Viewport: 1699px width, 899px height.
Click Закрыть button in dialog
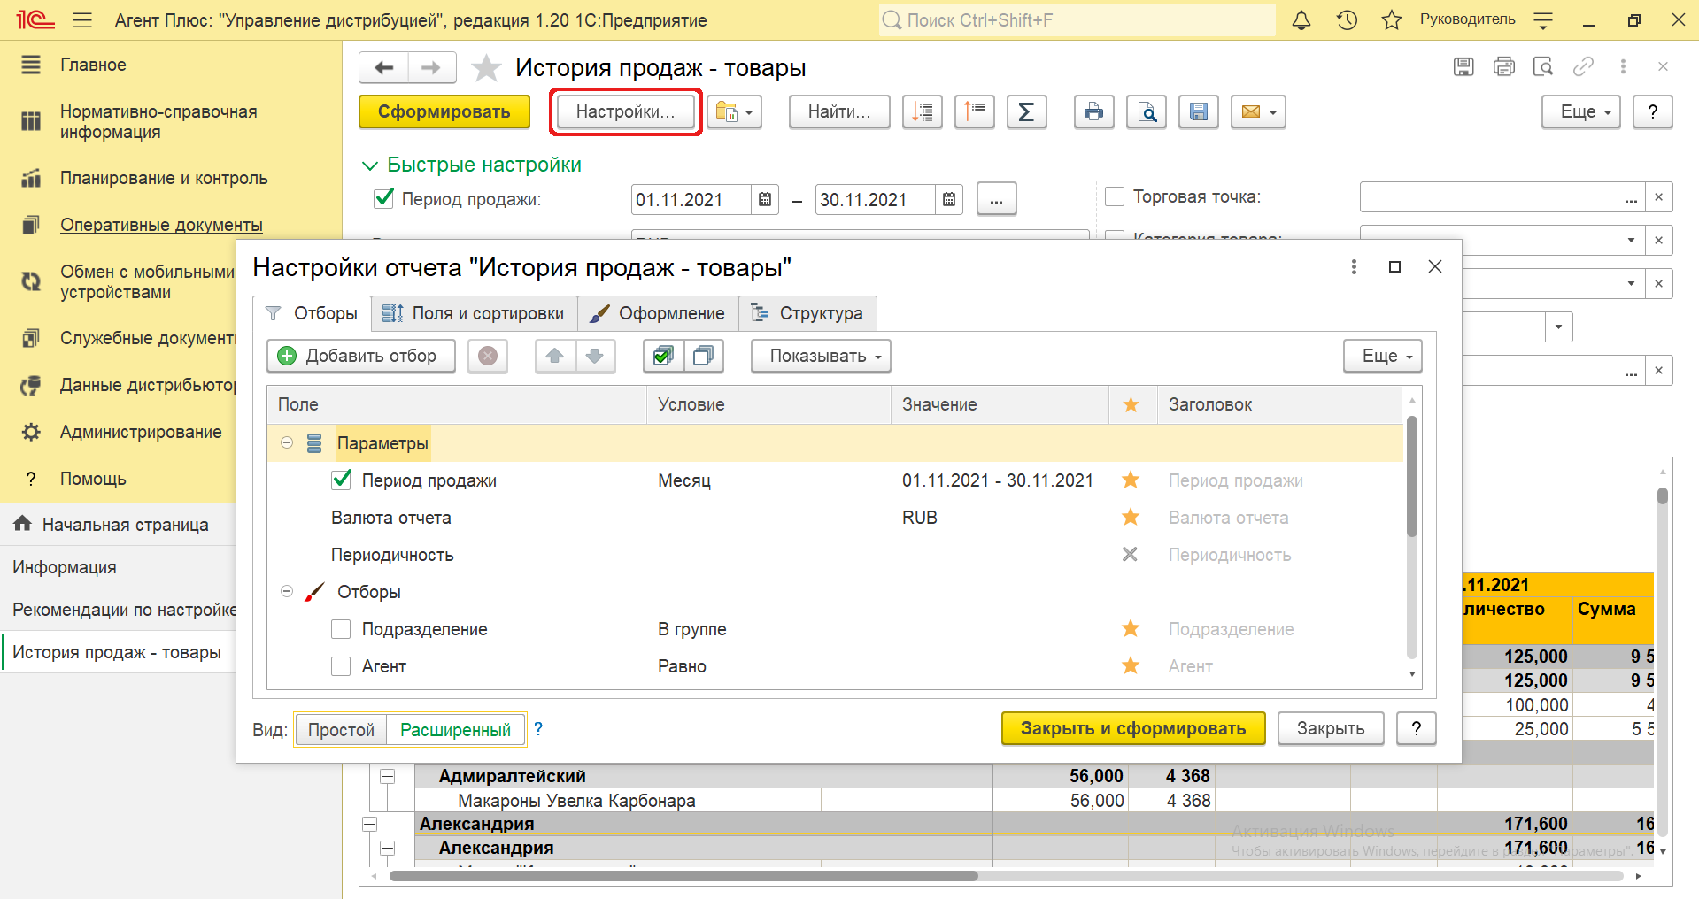1331,728
